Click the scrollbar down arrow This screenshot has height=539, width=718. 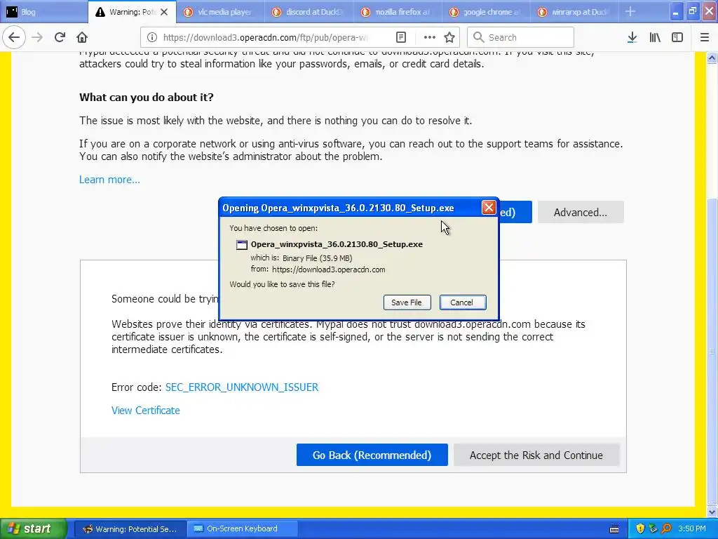[712, 512]
